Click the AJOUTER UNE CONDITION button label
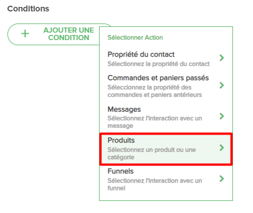This screenshot has width=253, height=213. [69, 34]
